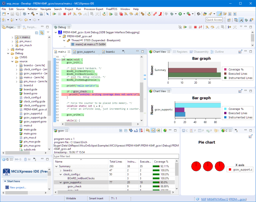
Task: Click the Quick Access field
Action: click(x=214, y=20)
